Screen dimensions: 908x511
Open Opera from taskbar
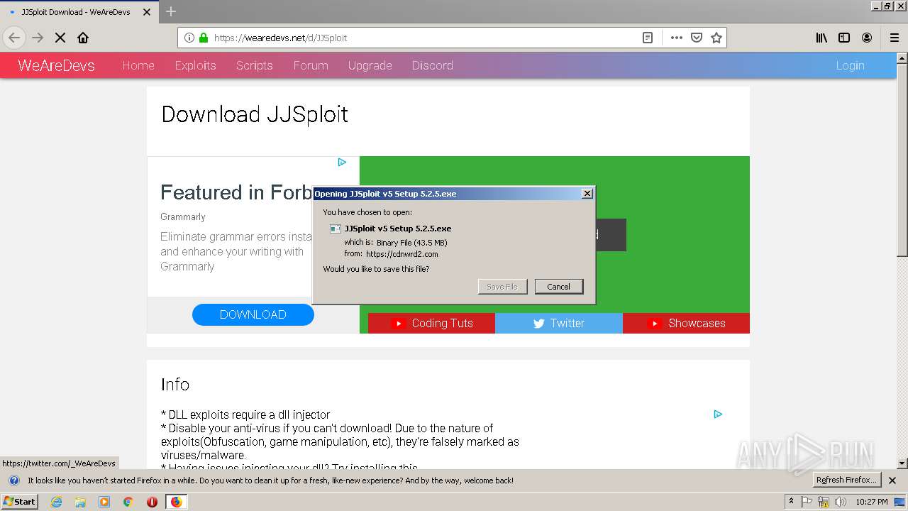click(152, 502)
